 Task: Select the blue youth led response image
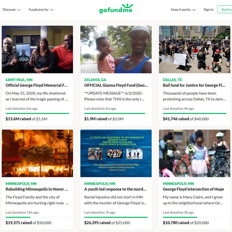[x=116, y=153]
